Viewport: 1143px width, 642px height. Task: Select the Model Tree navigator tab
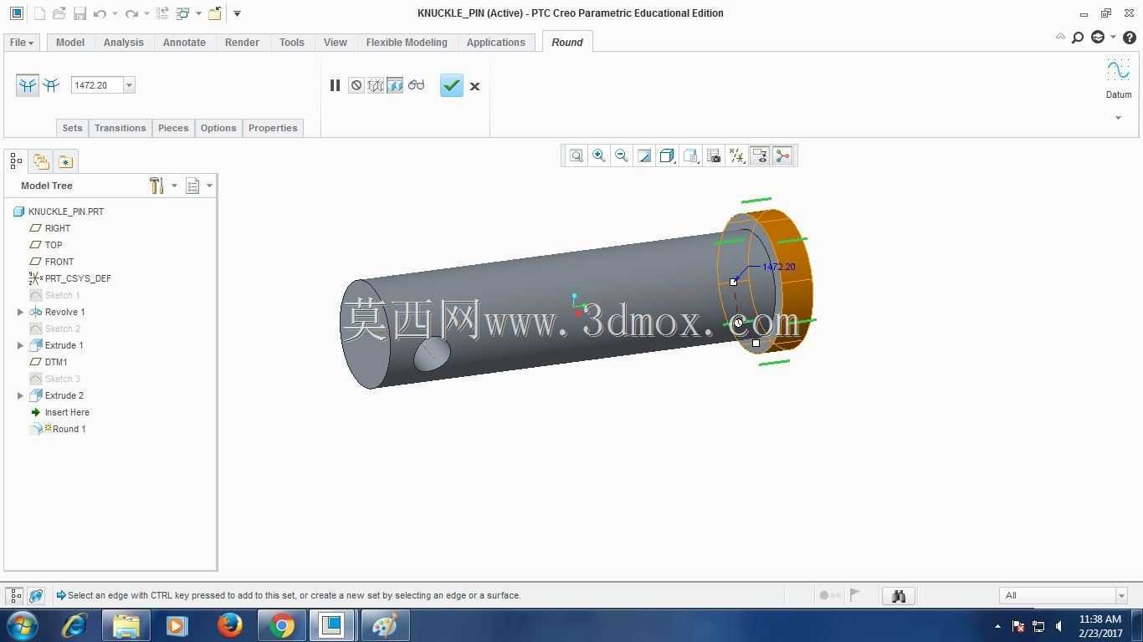[17, 160]
